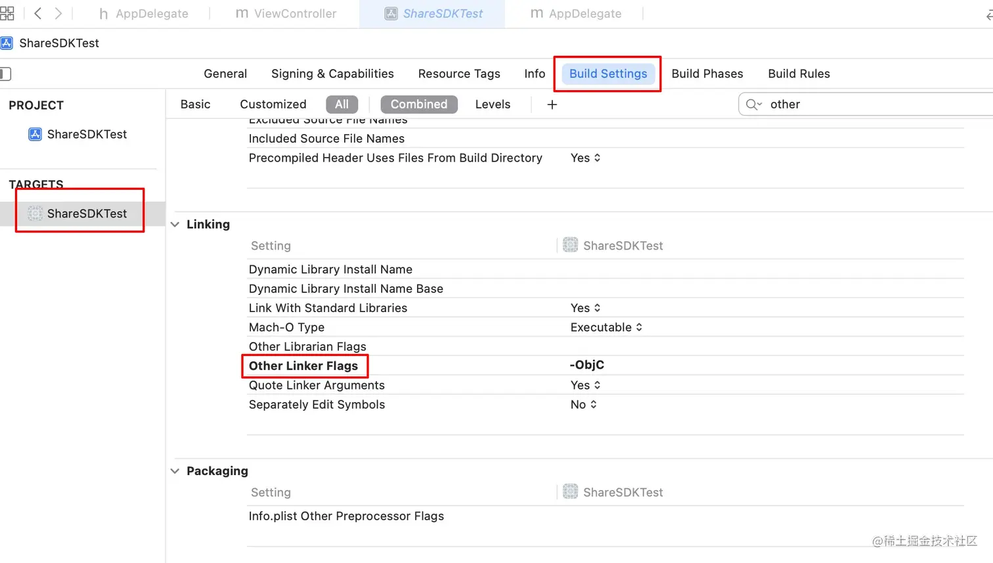The height and width of the screenshot is (563, 993).
Task: Open the Signing & Capabilities tab
Action: tap(332, 74)
